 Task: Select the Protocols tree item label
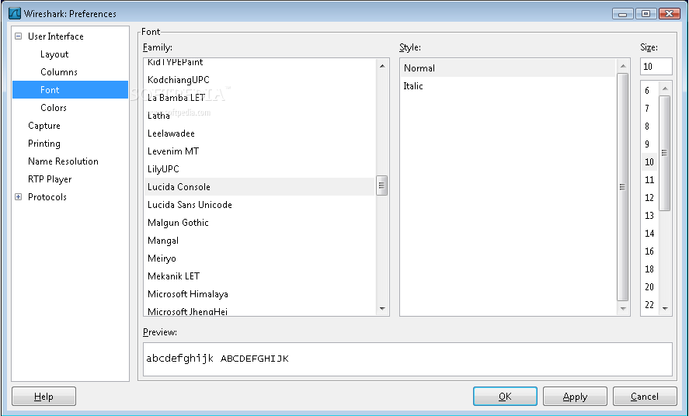pos(47,197)
